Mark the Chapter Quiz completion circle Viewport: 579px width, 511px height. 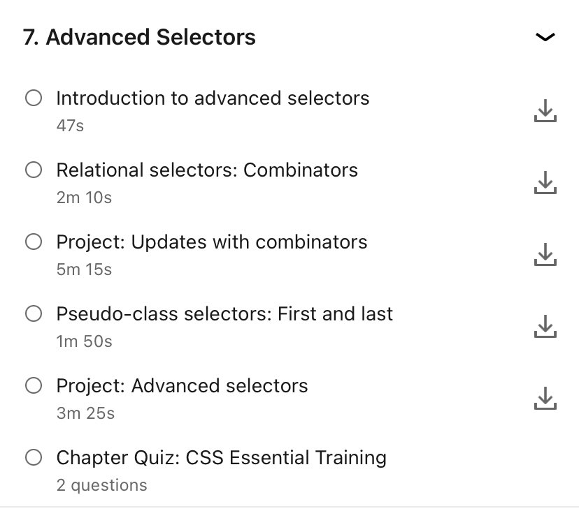point(34,457)
